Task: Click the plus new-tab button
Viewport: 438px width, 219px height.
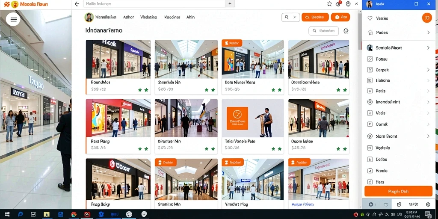Action: 230,3
